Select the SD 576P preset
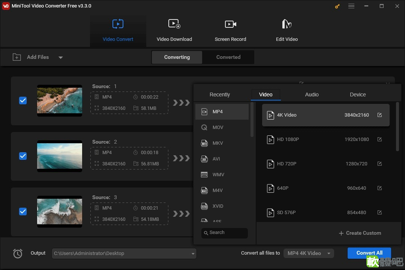The width and height of the screenshot is (405, 270). (x=326, y=212)
